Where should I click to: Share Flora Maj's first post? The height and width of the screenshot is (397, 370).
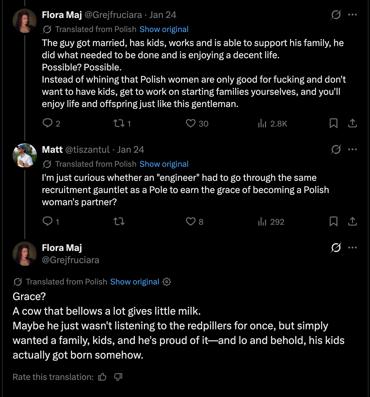[x=352, y=123]
